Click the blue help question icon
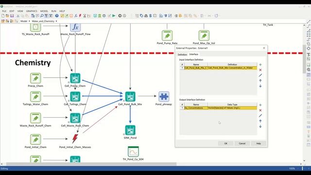Viewport: 311px width, 175px height. pyautogui.click(x=57, y=16)
